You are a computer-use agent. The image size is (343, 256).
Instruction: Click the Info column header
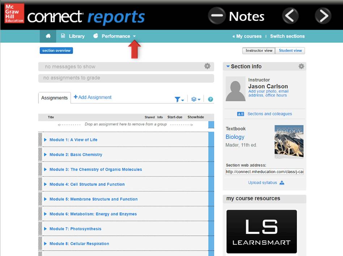pos(160,117)
